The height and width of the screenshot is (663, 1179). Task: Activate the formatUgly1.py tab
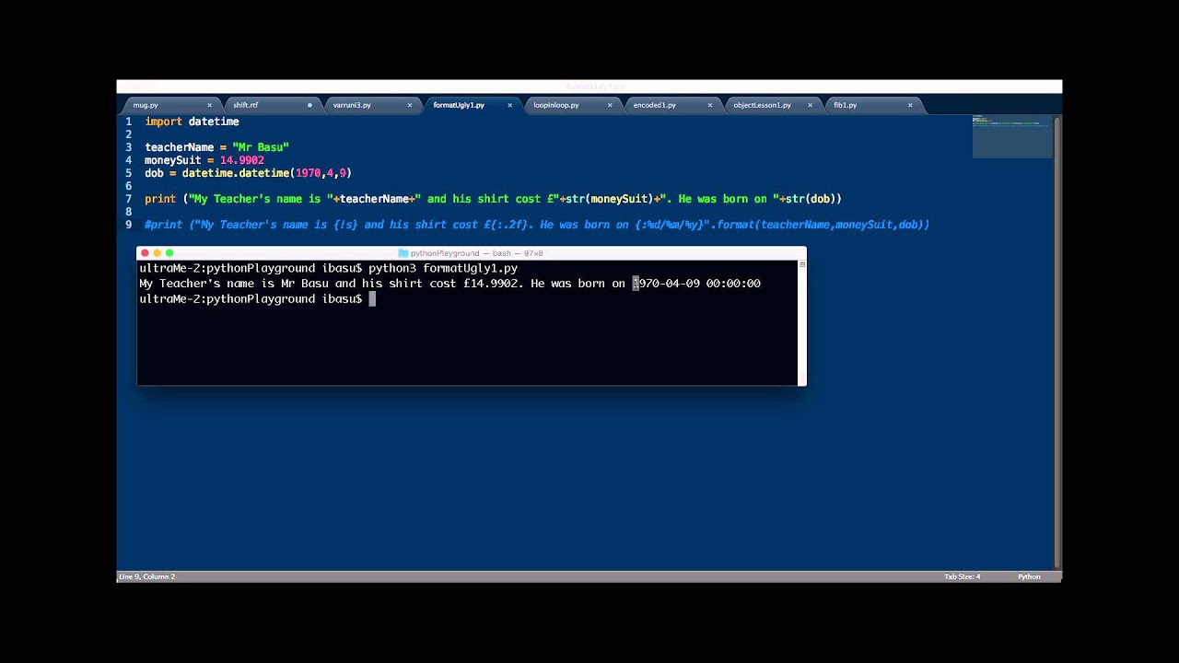459,105
